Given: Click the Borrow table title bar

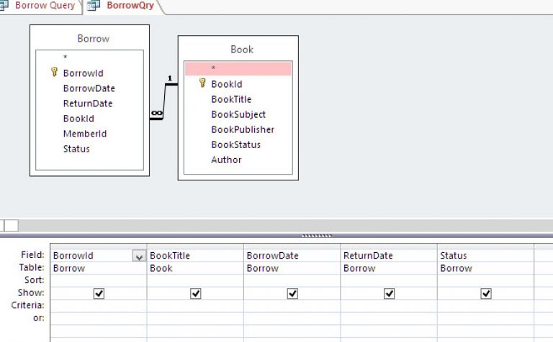Looking at the screenshot, I should 89,38.
